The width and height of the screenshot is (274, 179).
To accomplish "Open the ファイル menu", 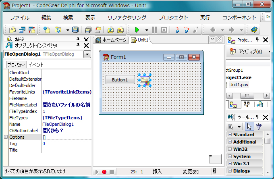I will [x=20, y=17].
